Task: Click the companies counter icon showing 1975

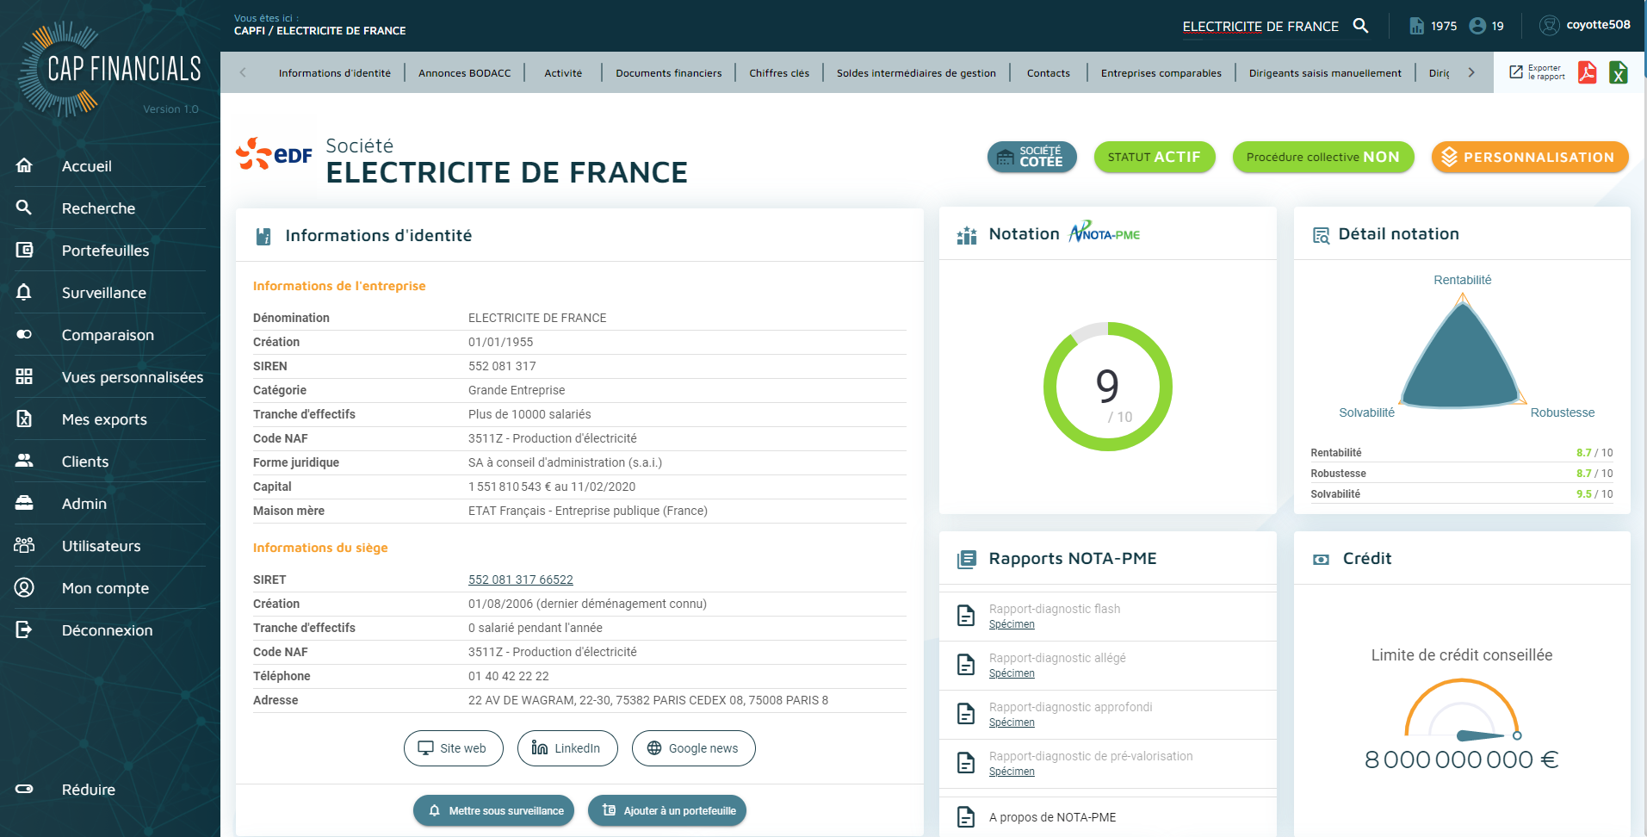Action: coord(1416,26)
